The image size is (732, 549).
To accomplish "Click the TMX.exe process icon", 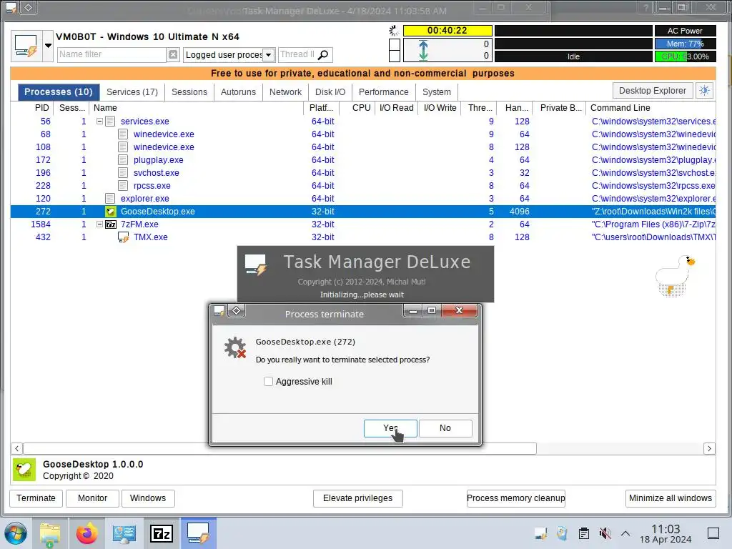I will click(x=123, y=237).
